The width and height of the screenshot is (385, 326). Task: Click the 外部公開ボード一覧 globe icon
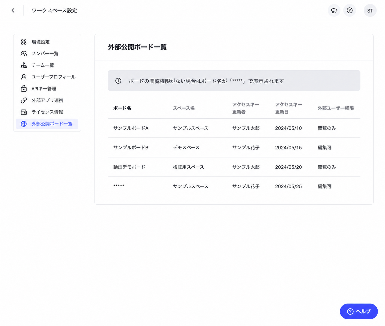tap(24, 124)
